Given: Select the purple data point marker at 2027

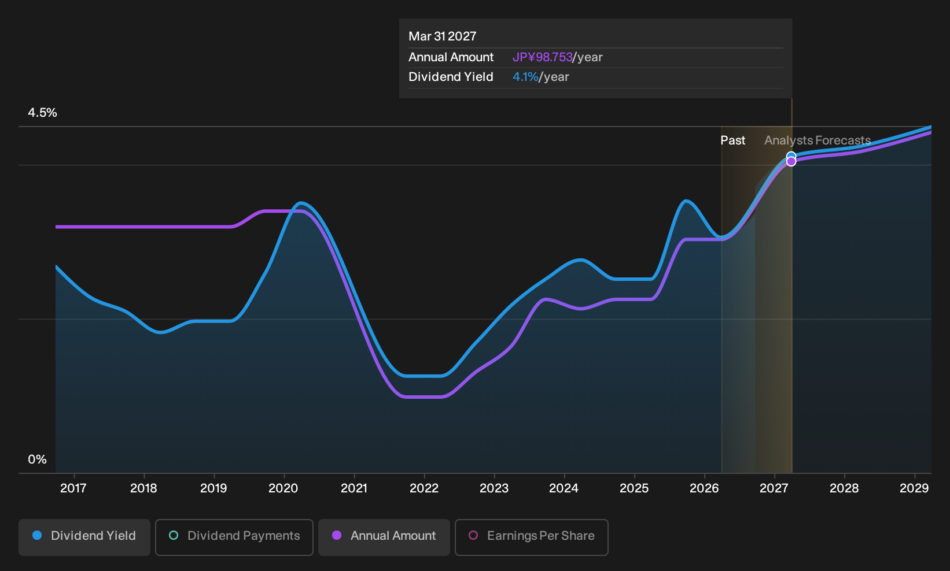Looking at the screenshot, I should (791, 162).
